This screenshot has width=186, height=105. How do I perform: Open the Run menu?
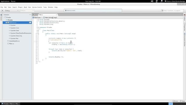(30, 7)
